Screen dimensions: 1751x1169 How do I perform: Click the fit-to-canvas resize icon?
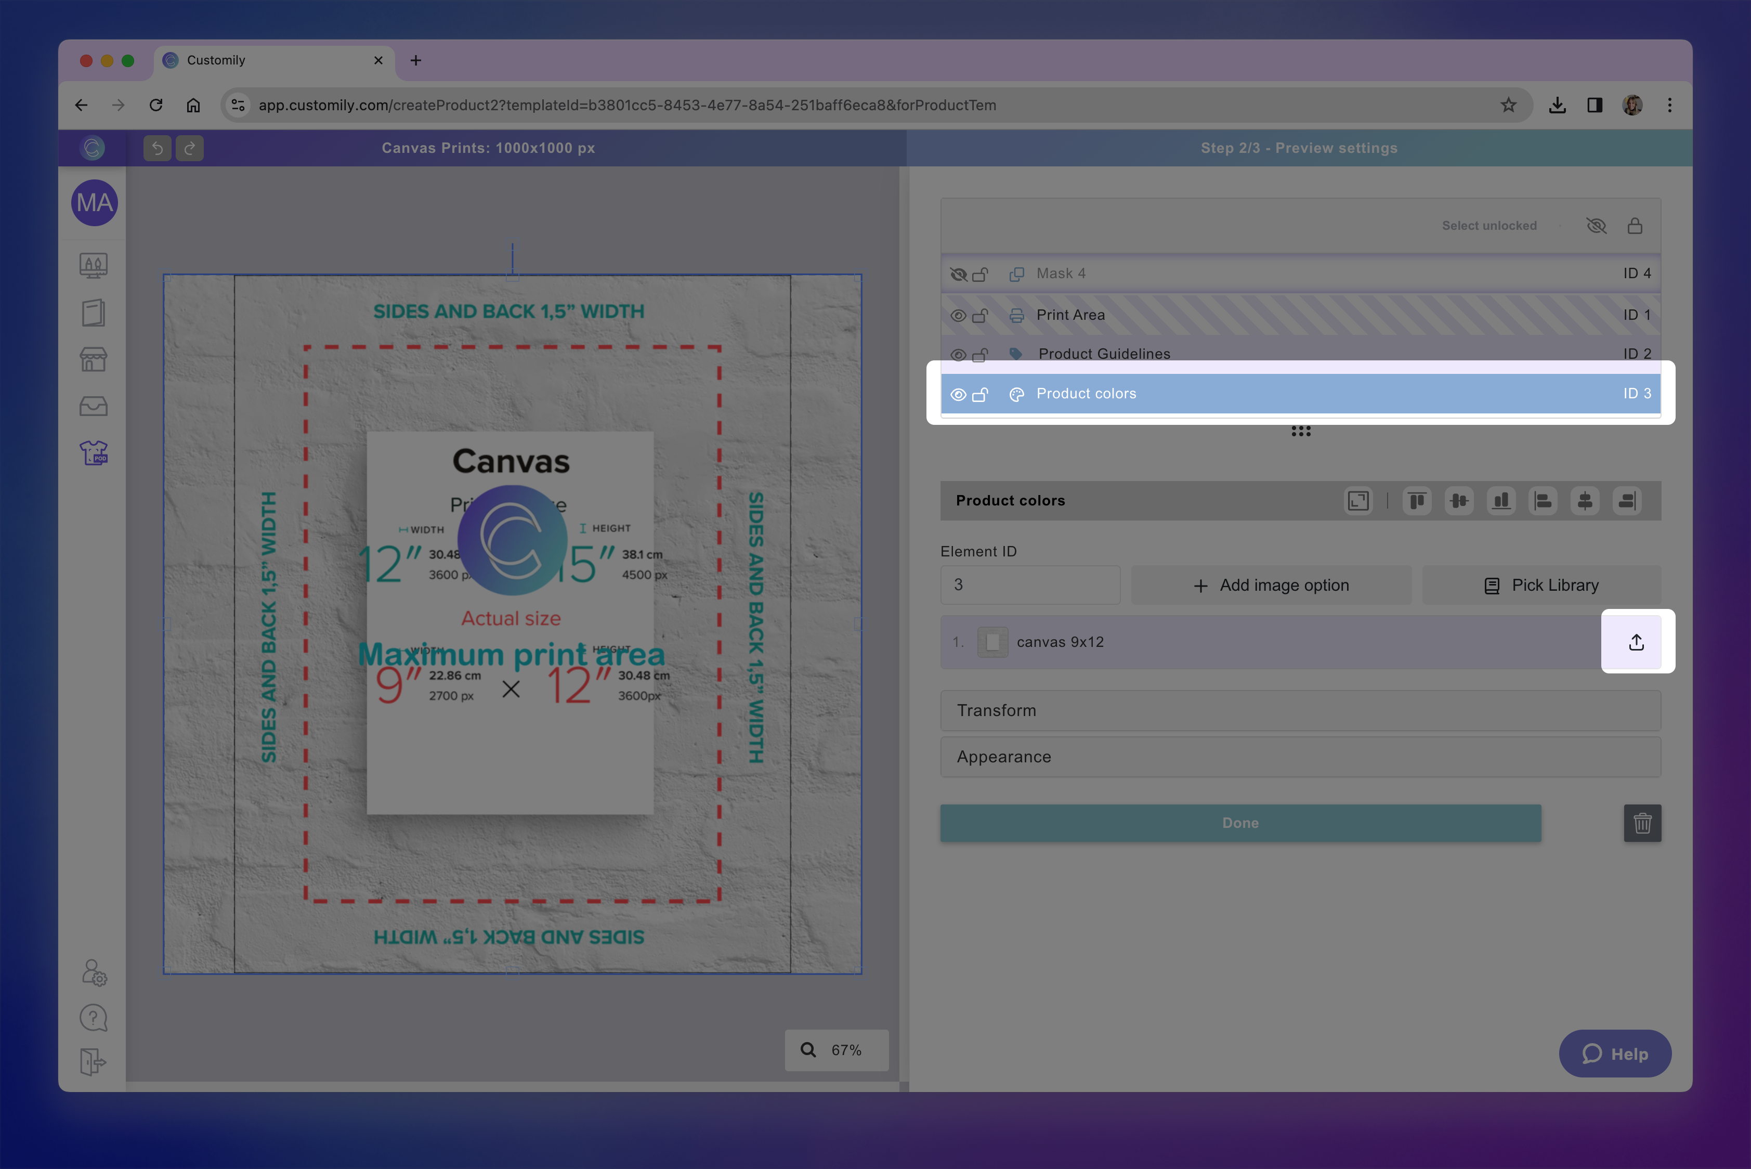(1358, 500)
